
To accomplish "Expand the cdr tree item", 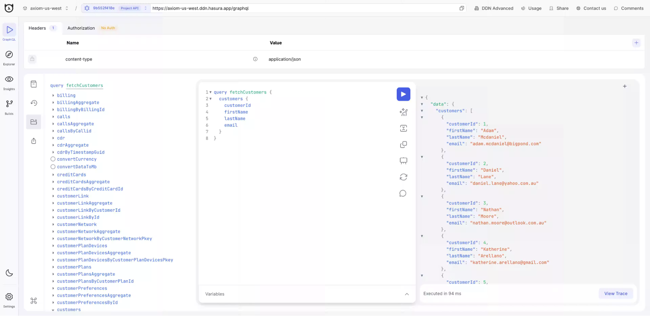I will (53, 138).
